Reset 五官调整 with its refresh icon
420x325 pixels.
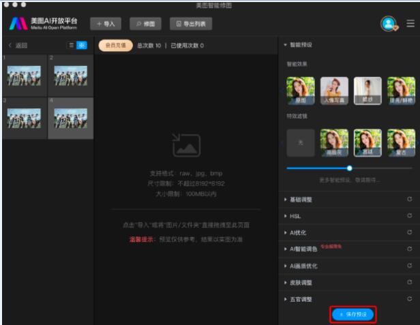coord(409,299)
